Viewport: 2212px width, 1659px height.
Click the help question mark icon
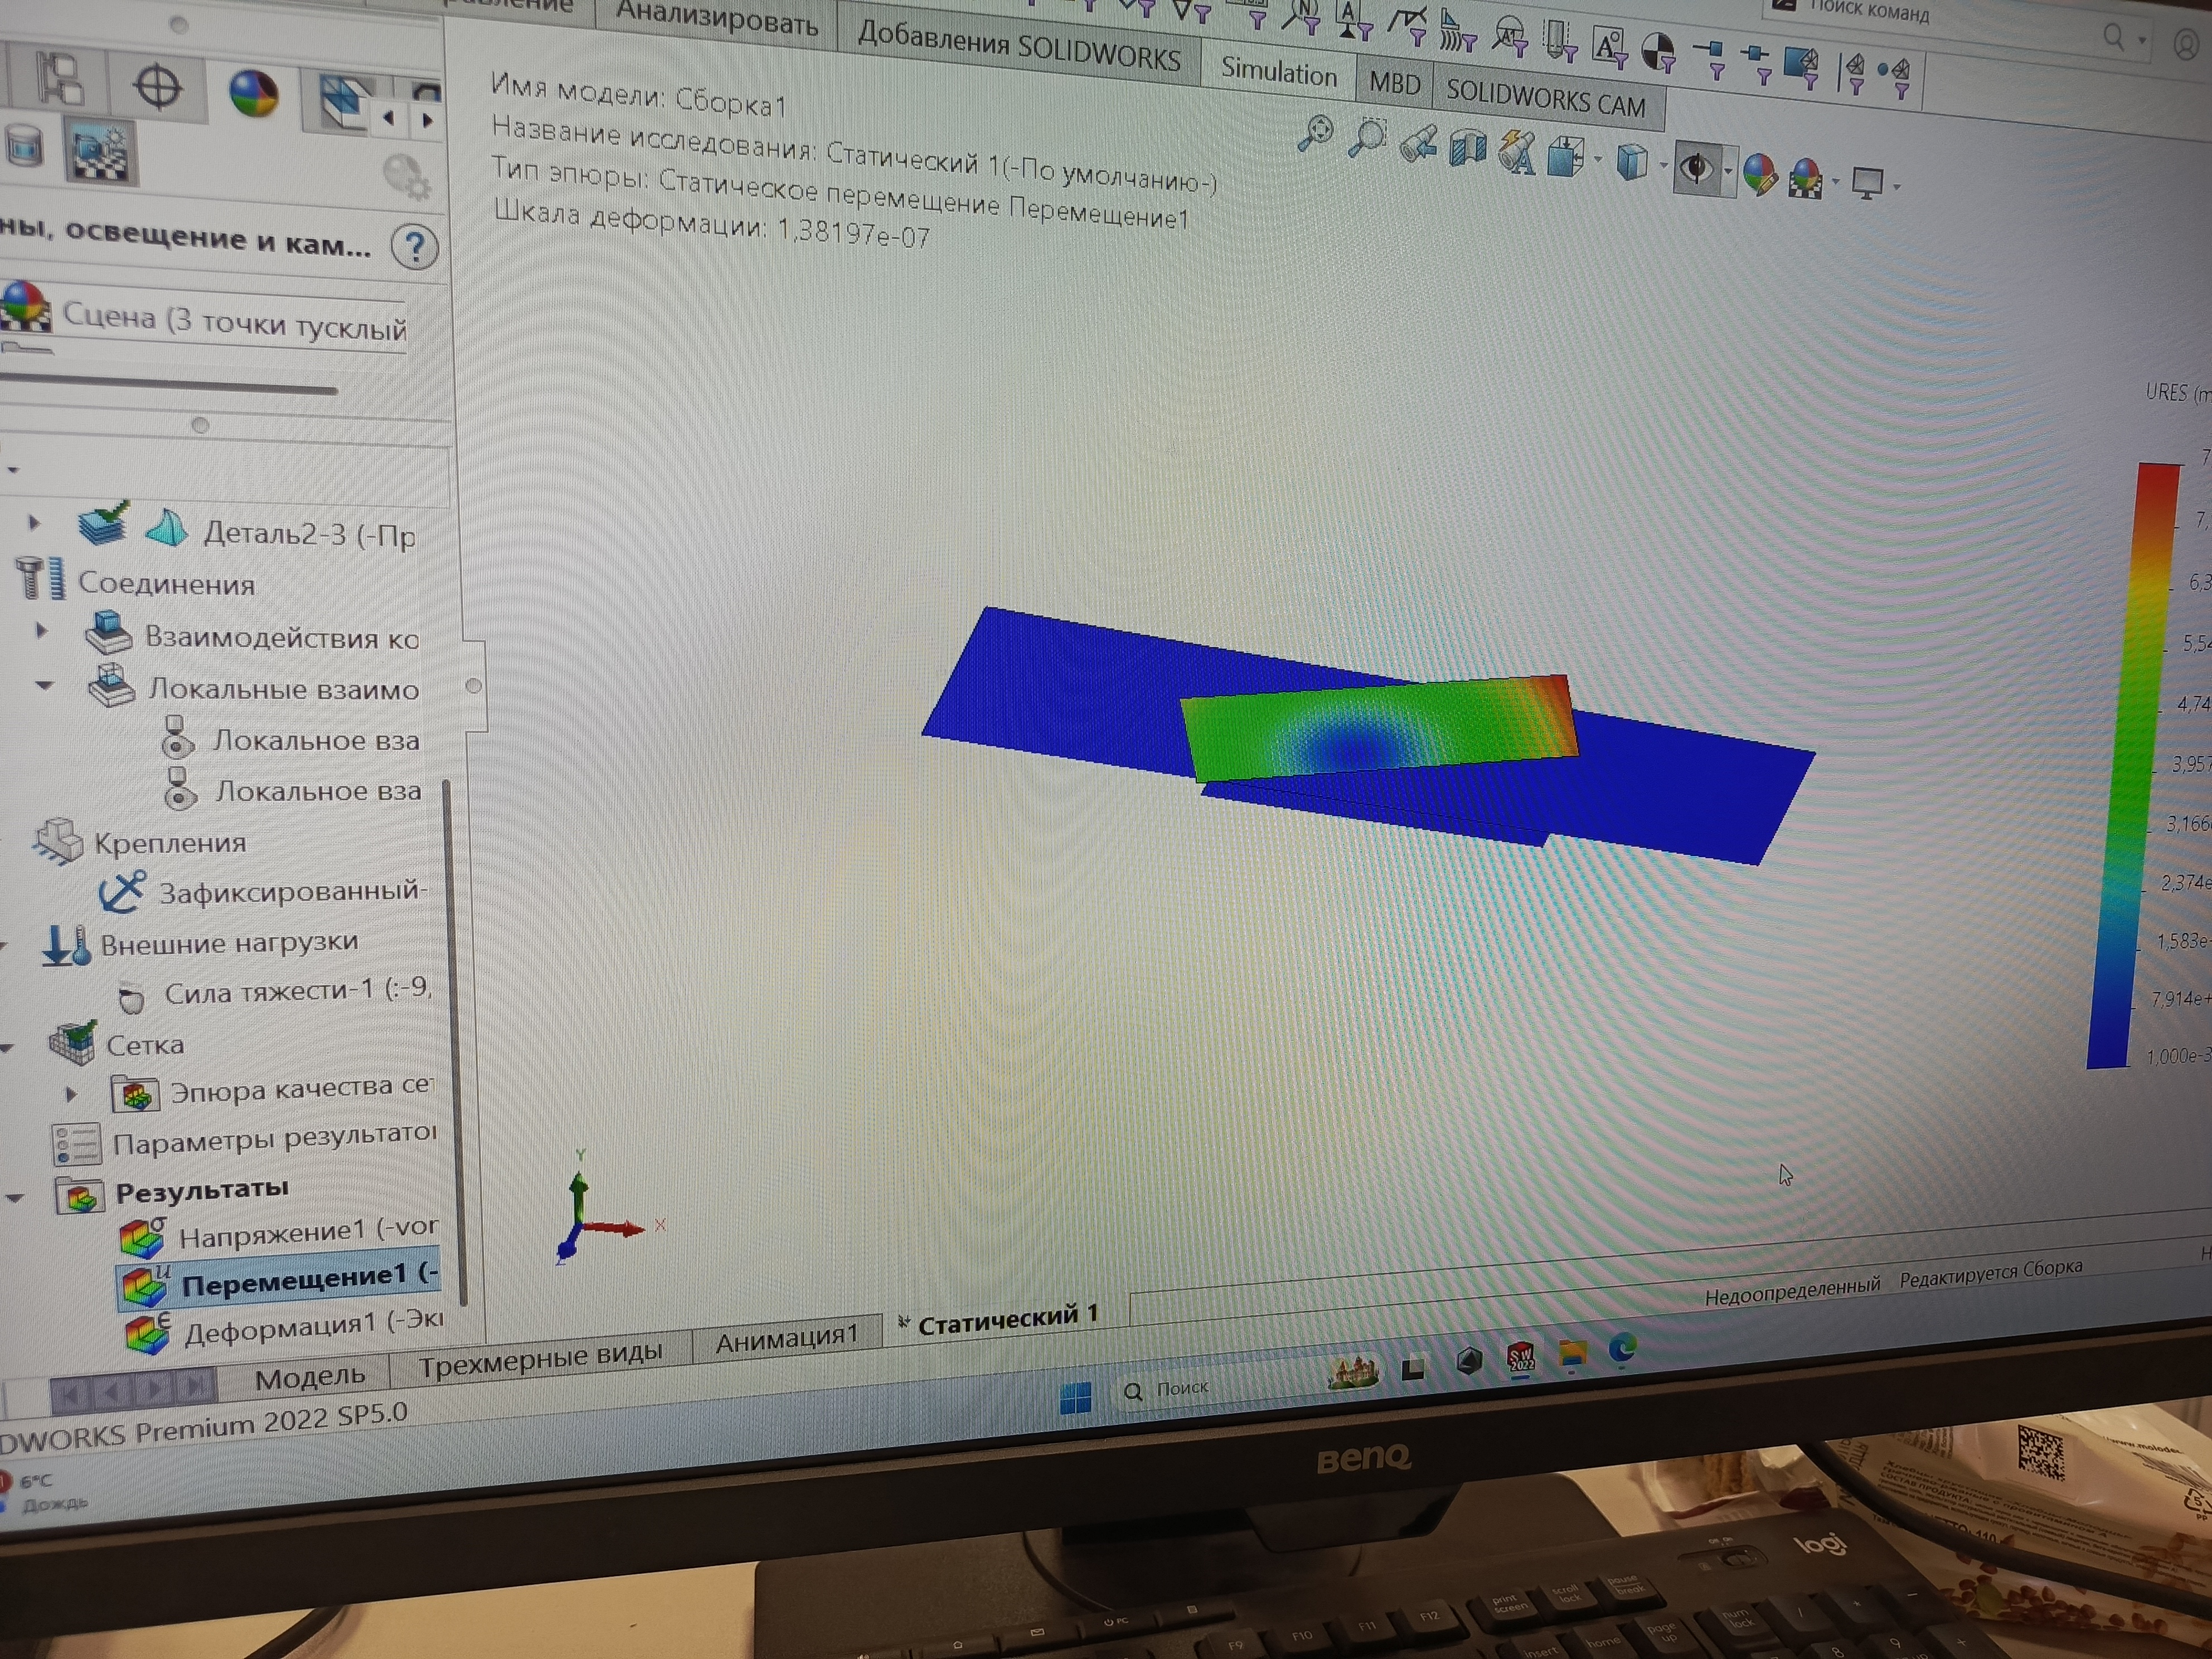[414, 247]
